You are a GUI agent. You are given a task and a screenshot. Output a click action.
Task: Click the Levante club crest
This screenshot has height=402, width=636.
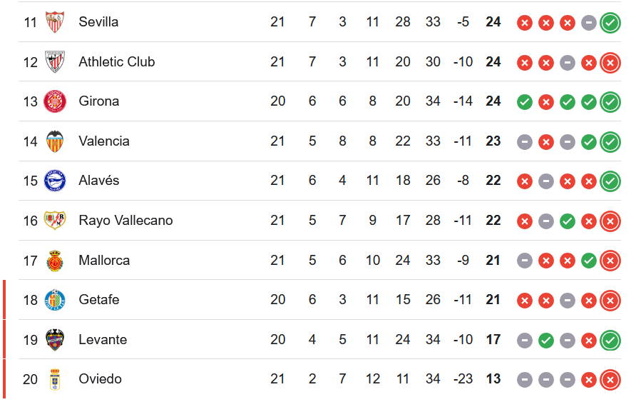tap(55, 340)
